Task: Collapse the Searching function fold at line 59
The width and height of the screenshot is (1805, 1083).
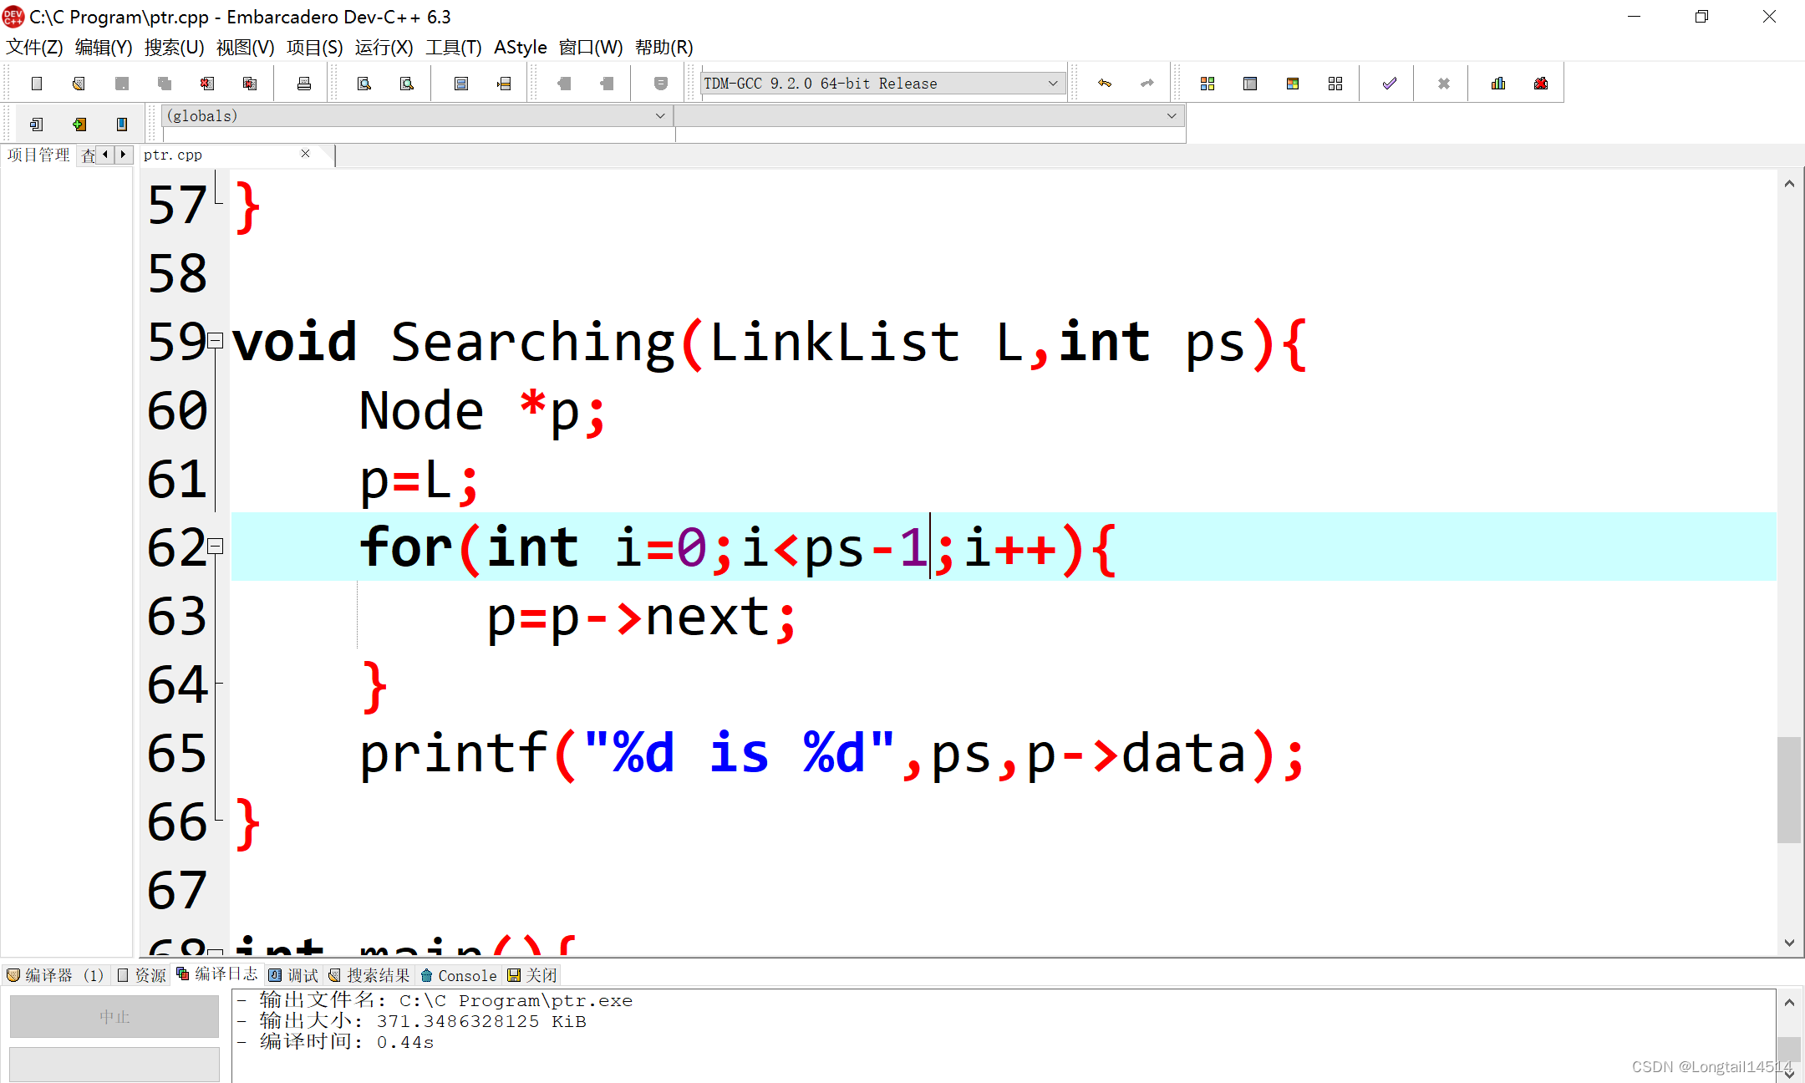Action: pos(216,340)
